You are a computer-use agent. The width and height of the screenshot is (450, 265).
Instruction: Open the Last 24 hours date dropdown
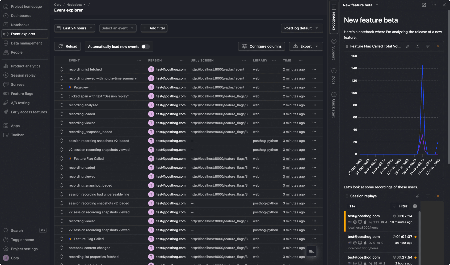75,28
